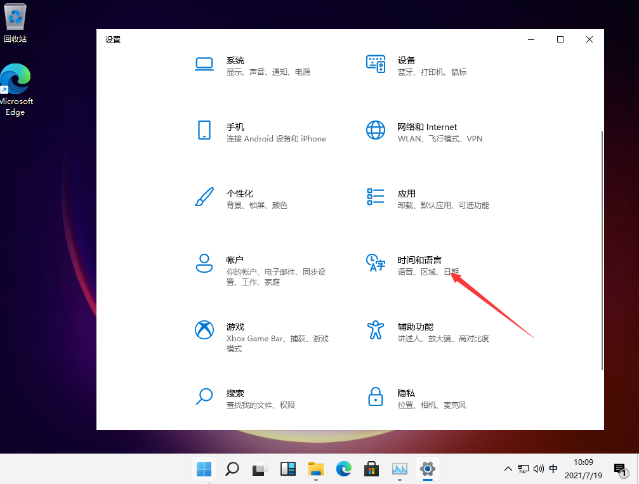
Task: Open the Gaming (游戏) Xbox icon
Action: (x=204, y=330)
